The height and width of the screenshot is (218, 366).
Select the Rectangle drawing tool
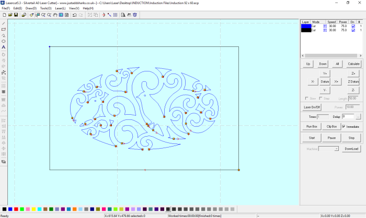4,29
